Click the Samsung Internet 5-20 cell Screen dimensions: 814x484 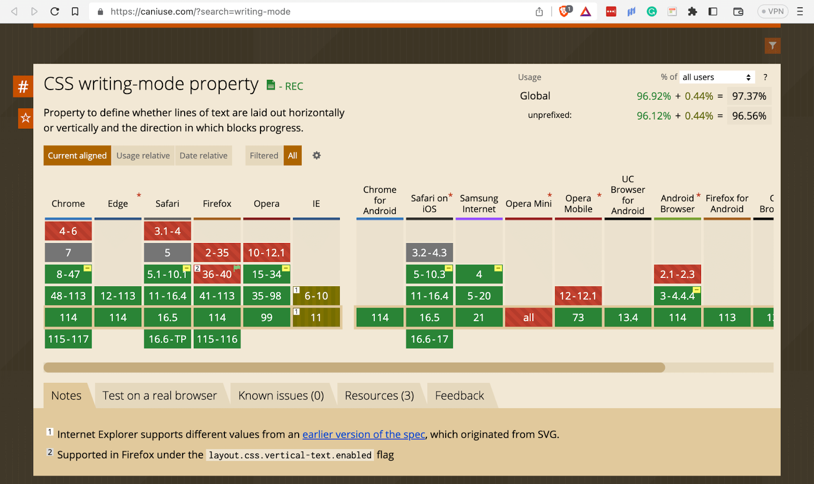tap(479, 296)
